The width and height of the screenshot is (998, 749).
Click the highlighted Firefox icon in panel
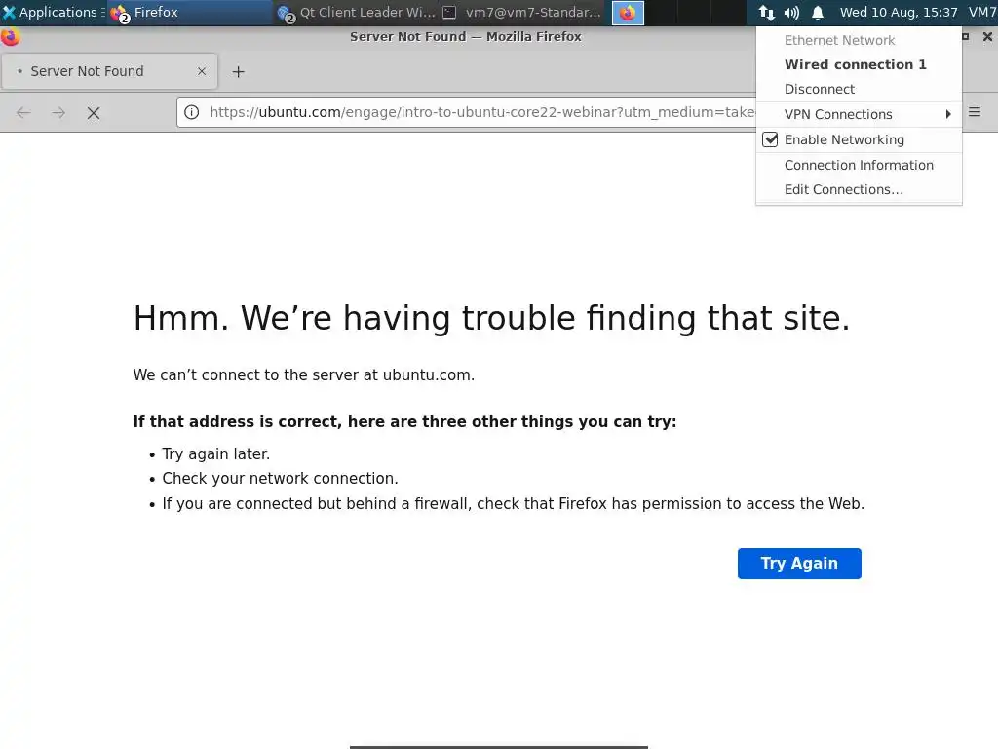(628, 13)
